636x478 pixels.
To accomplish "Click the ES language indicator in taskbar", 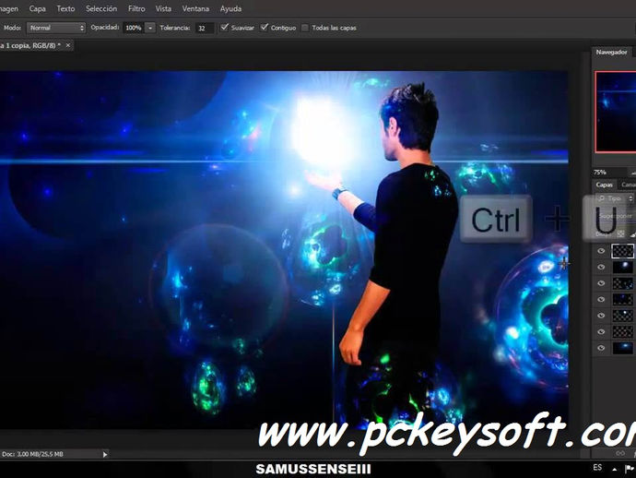I will 597,468.
